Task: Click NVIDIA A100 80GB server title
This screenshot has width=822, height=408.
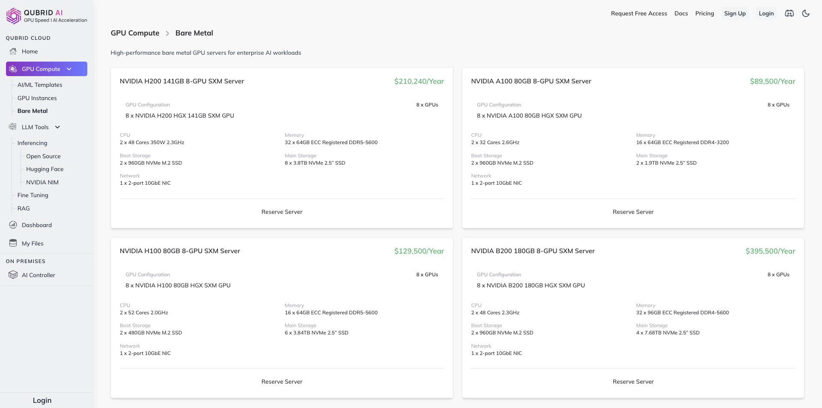Action: coord(531,81)
